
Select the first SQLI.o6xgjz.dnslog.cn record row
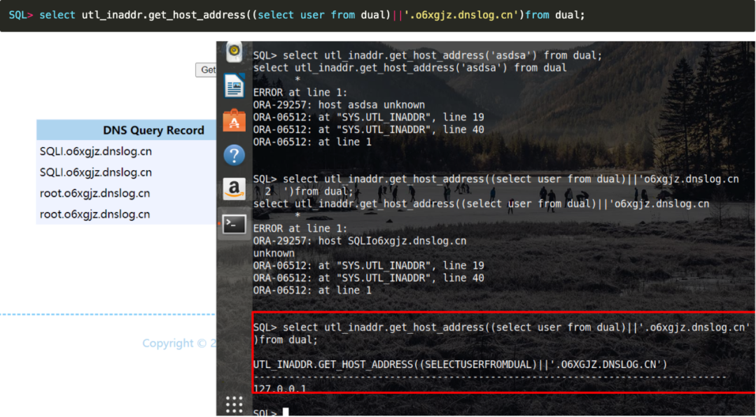point(126,151)
